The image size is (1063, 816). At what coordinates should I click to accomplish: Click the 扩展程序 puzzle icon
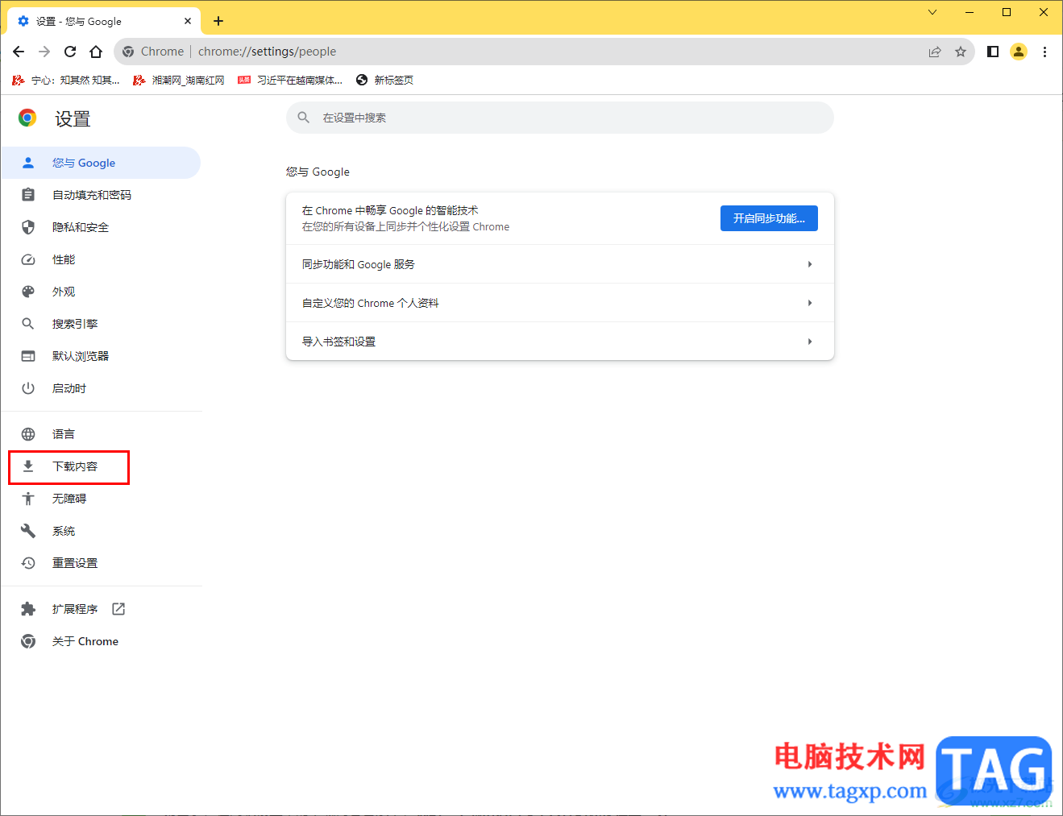28,608
